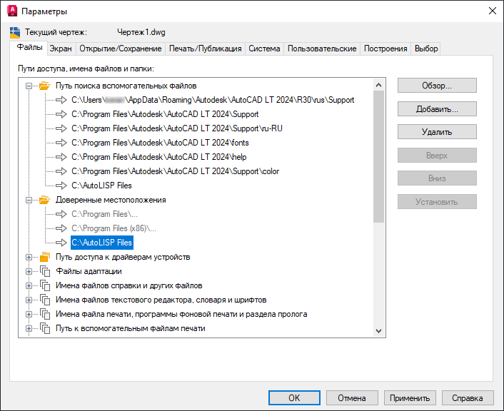Click the open folder icon for Путь поиска вспомогательных файлов
Screen dimensions: 504x411
(x=45, y=86)
